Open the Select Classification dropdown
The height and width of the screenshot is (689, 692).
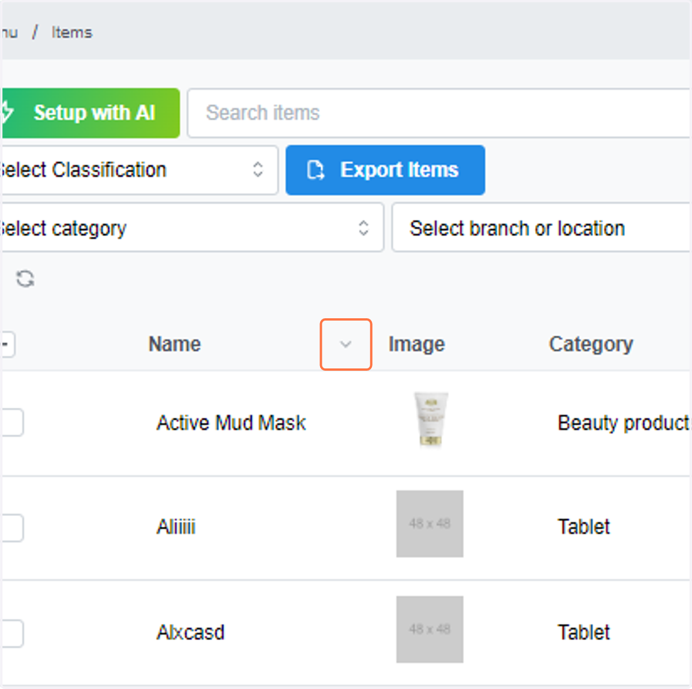(x=139, y=170)
